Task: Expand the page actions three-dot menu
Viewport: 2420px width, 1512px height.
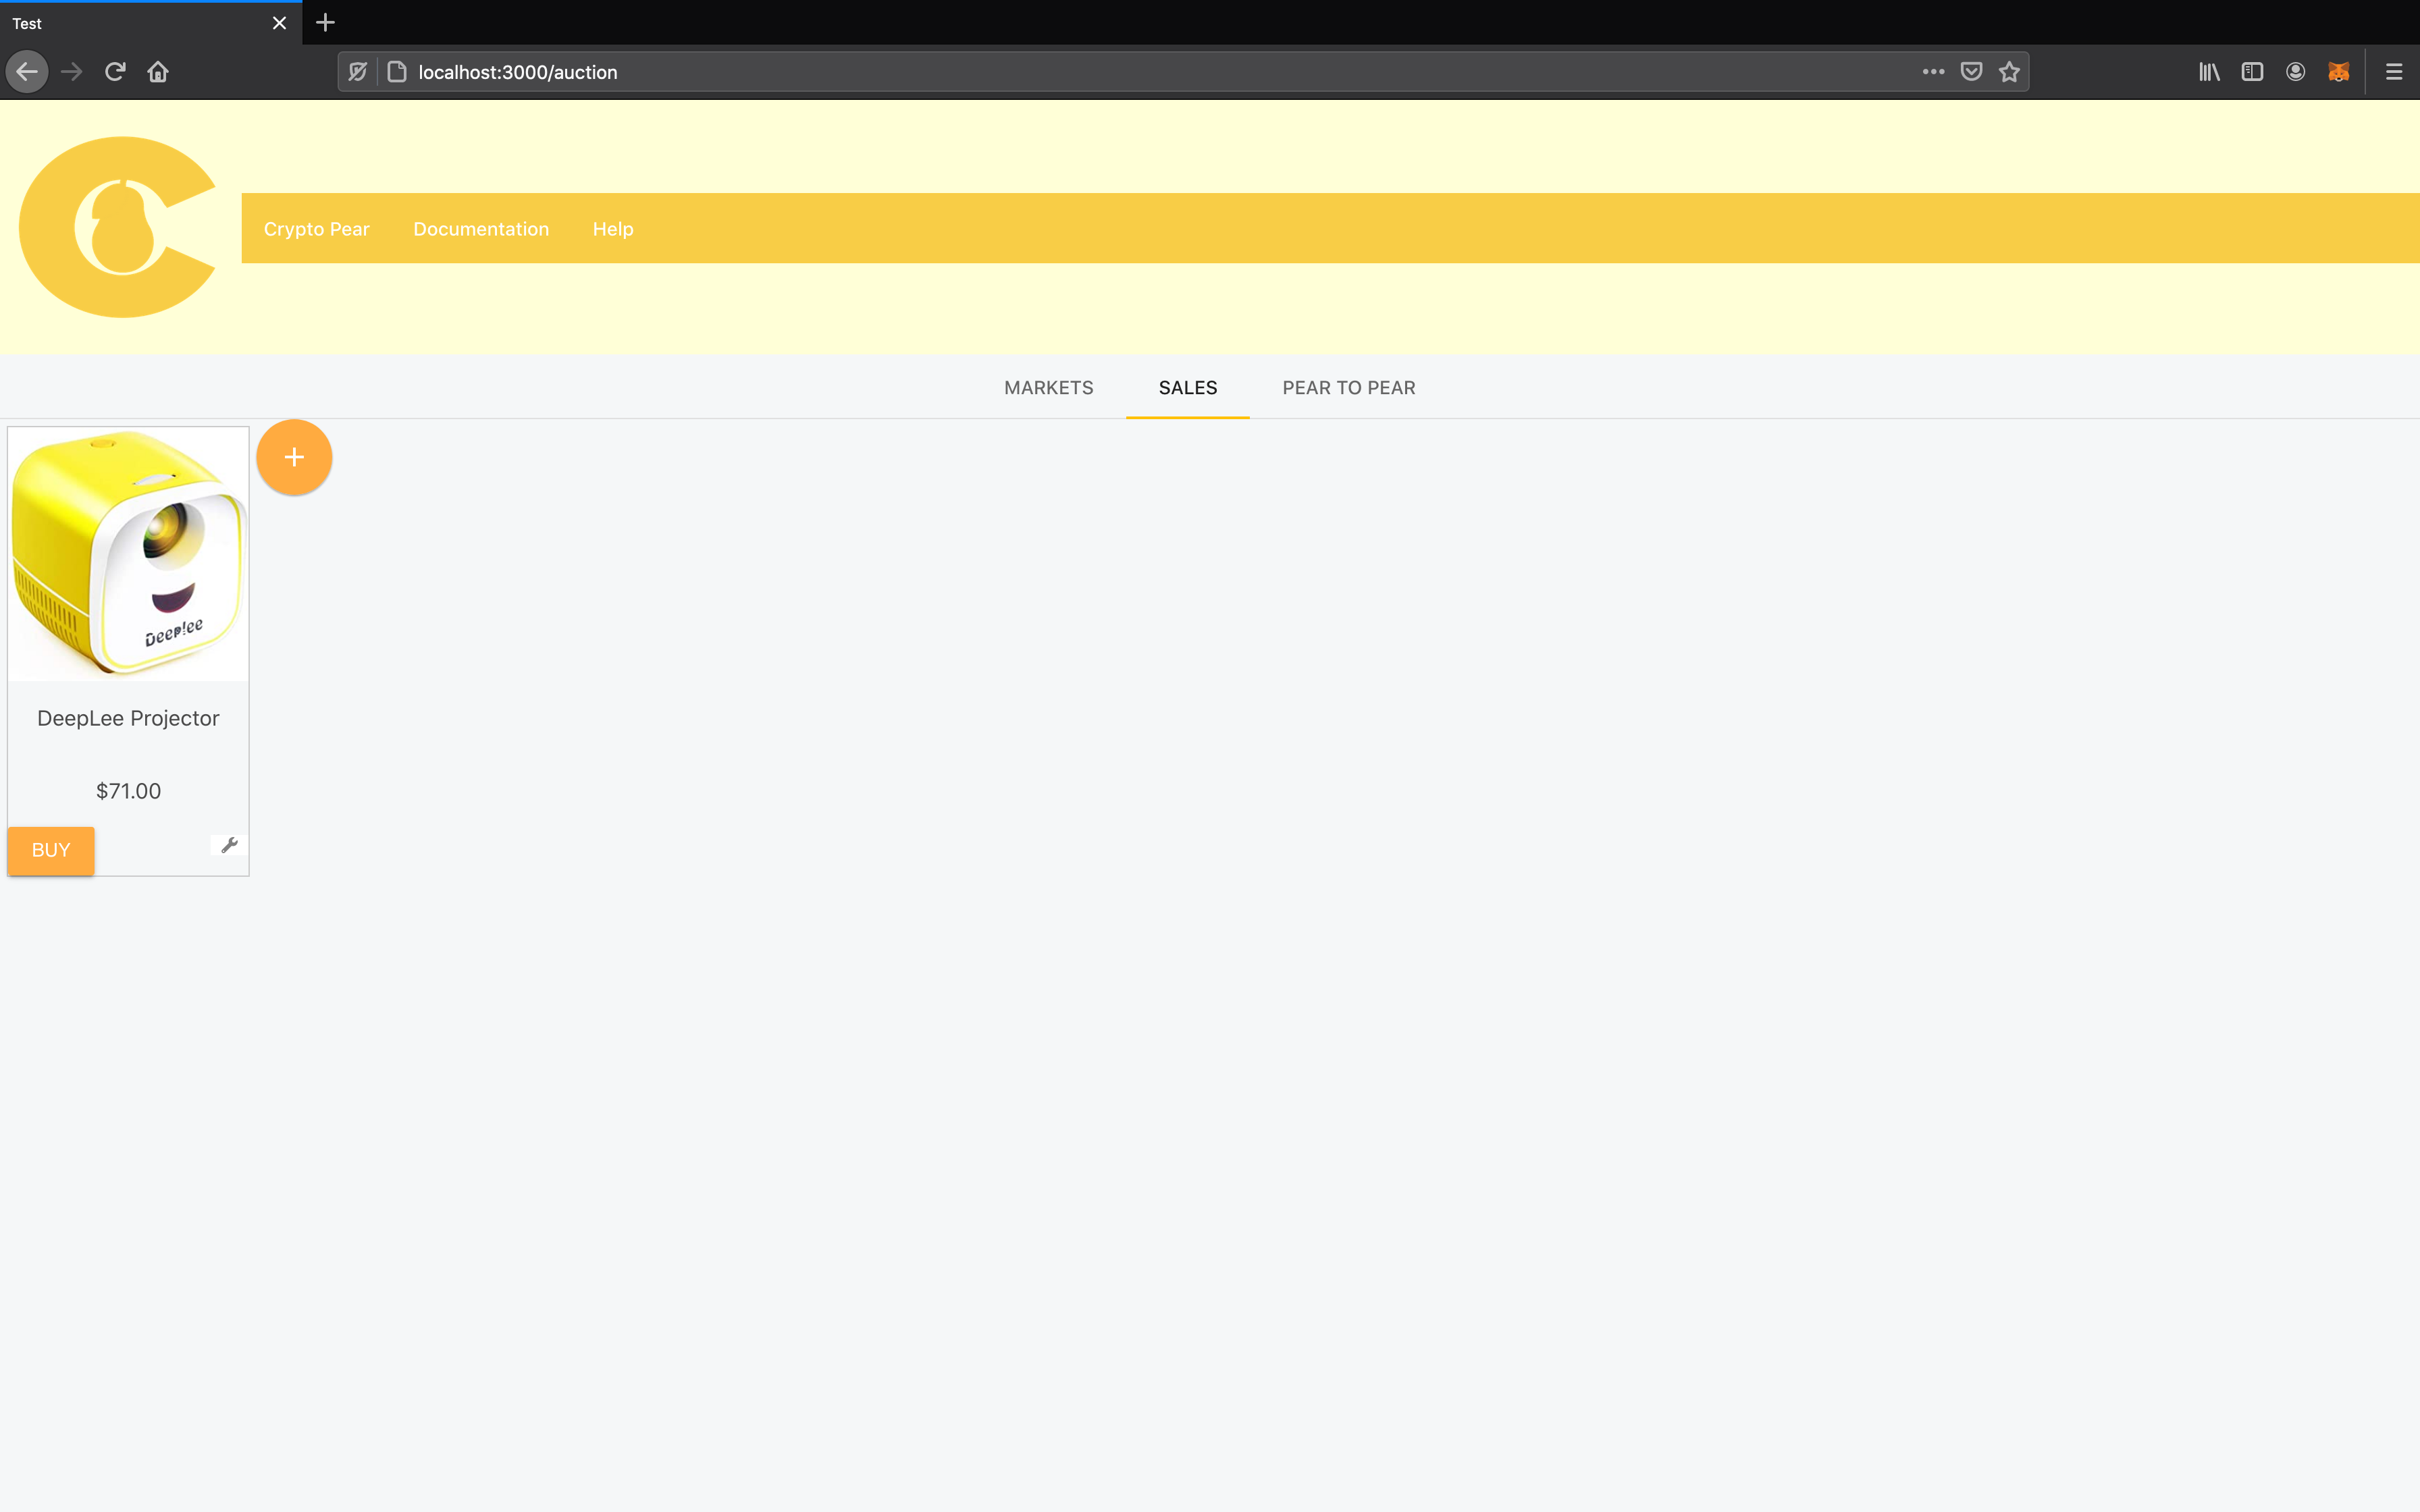Action: [x=1933, y=72]
